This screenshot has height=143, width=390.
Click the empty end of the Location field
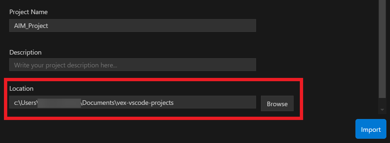coord(224,102)
